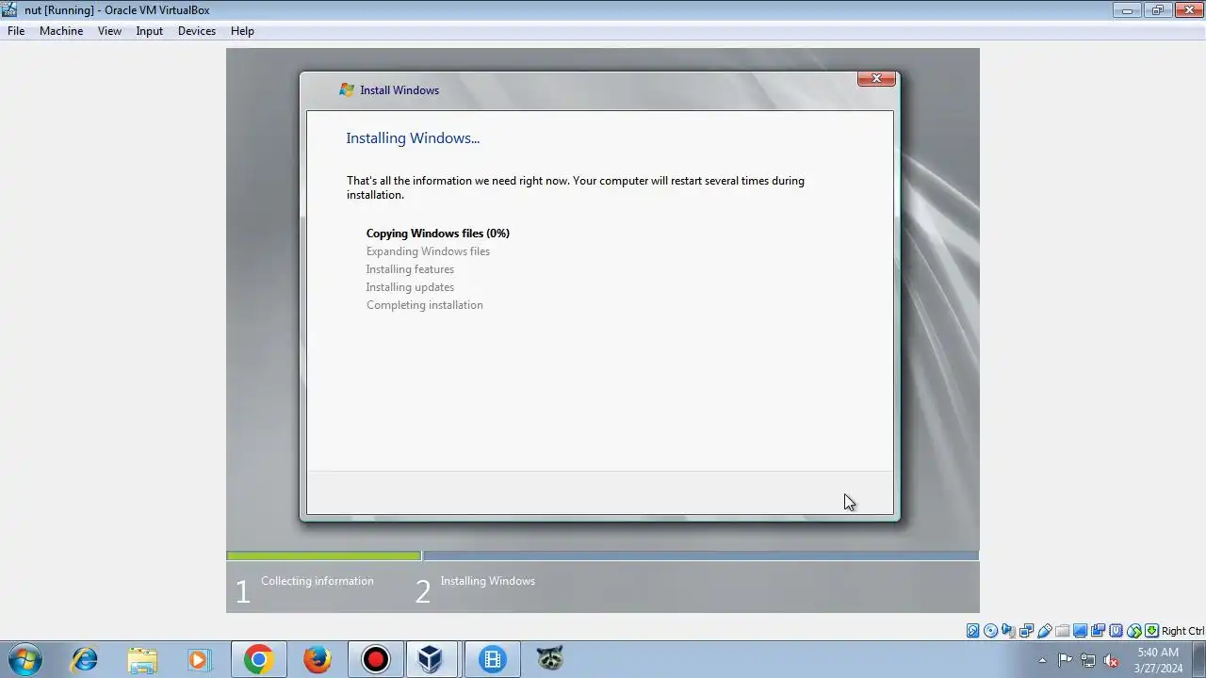This screenshot has width=1206, height=678.
Task: Click the VirtualBox title bar icon
Action: click(10, 10)
